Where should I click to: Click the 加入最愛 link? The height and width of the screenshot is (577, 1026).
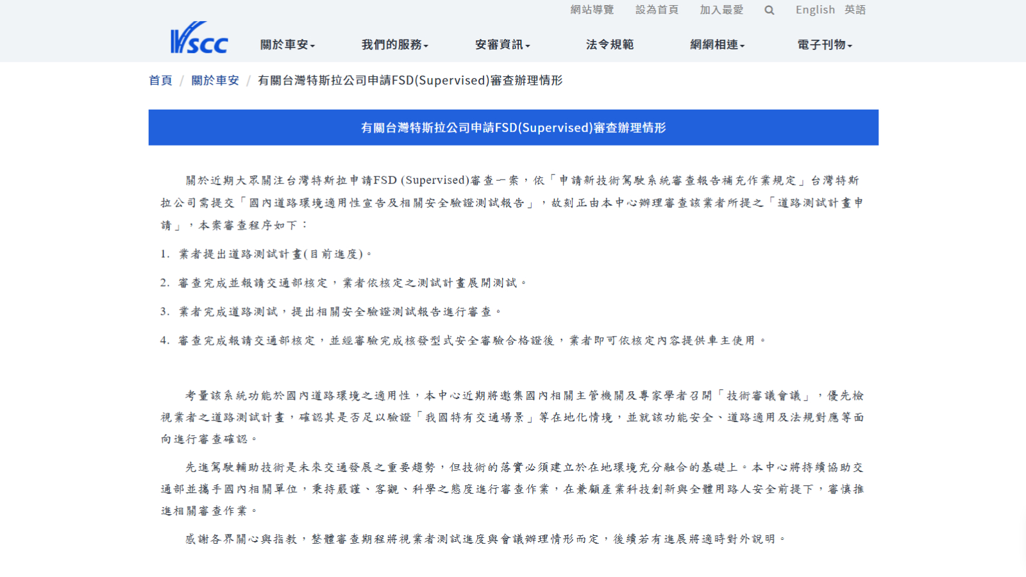pos(721,10)
